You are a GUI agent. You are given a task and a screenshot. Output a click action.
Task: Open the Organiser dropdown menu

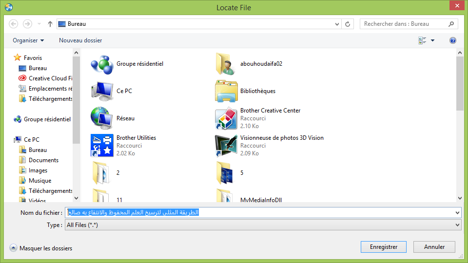[x=28, y=40]
